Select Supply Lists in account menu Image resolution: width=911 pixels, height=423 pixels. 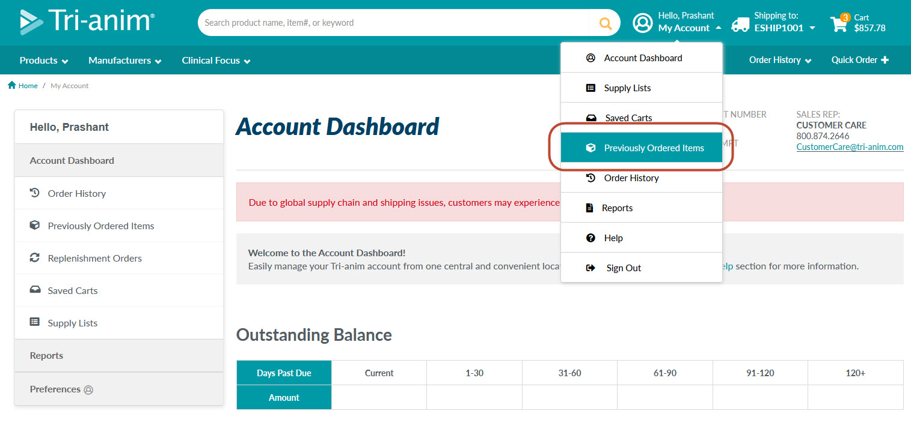tap(642, 88)
